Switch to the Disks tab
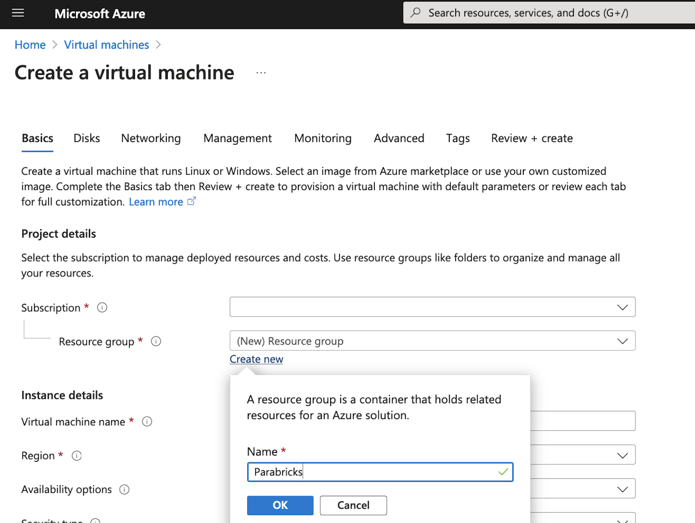 click(x=87, y=138)
